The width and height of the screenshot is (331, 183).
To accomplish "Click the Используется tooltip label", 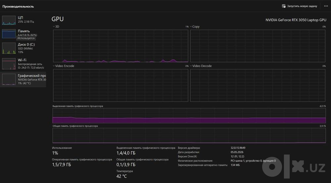I will point(26,38).
